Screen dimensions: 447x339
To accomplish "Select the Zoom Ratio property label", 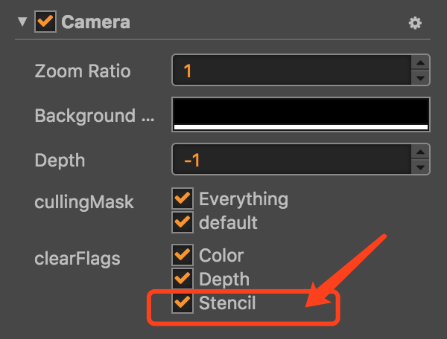I will [x=82, y=71].
